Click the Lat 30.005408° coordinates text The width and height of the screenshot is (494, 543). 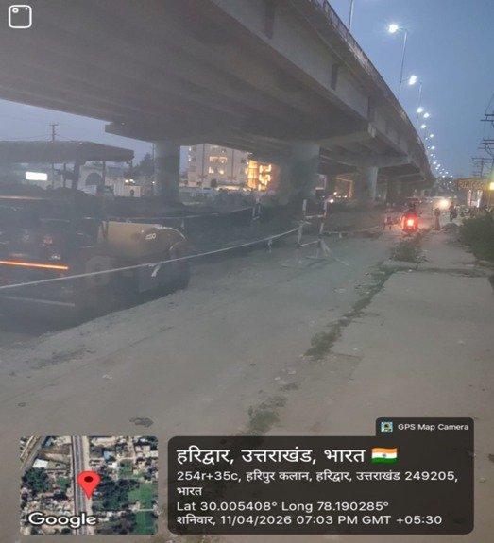[227, 506]
